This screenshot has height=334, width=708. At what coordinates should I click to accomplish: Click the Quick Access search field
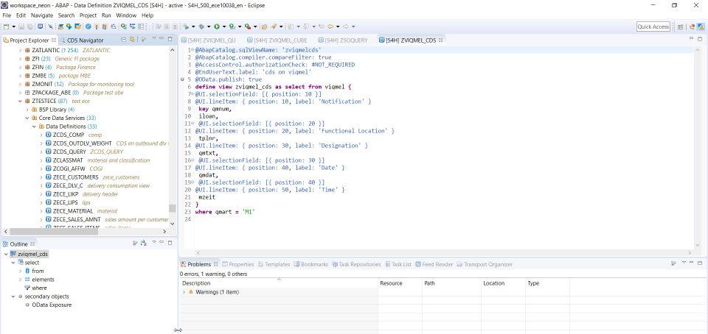[x=653, y=26]
